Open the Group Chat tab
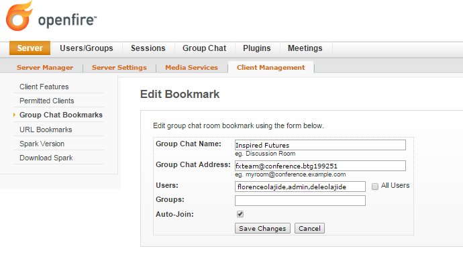Viewport: 463px width, 259px height. point(205,48)
